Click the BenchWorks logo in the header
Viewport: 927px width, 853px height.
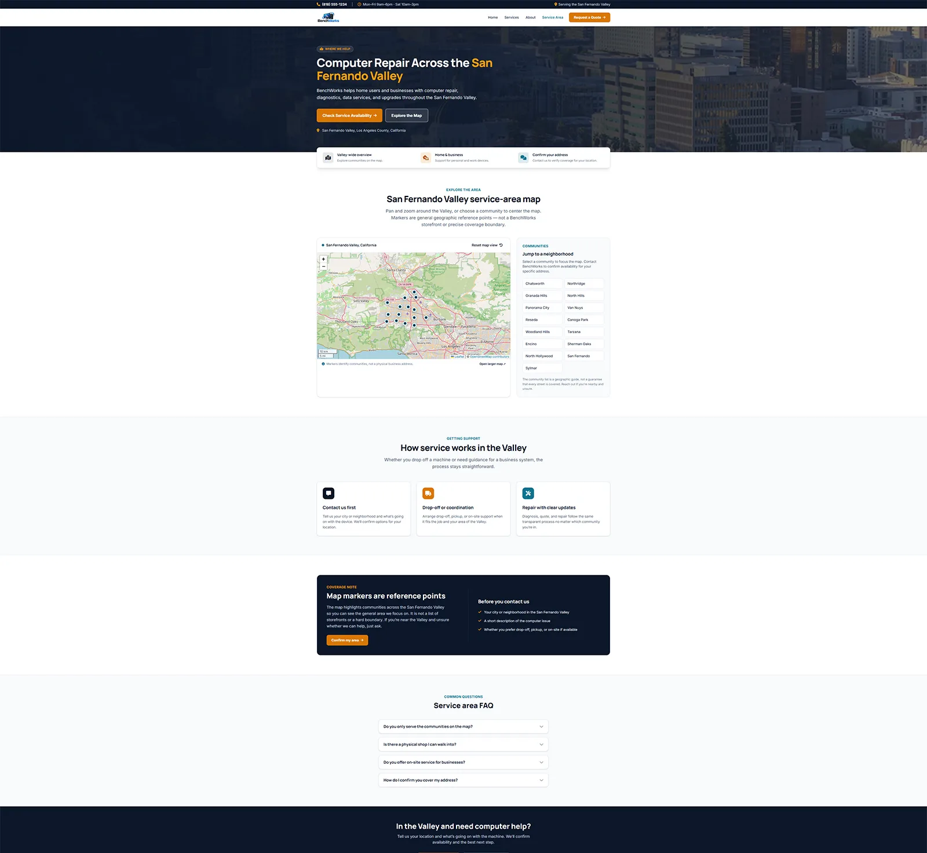328,17
